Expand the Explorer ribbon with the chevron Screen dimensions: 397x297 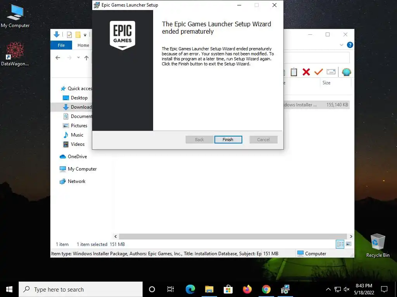click(x=341, y=45)
